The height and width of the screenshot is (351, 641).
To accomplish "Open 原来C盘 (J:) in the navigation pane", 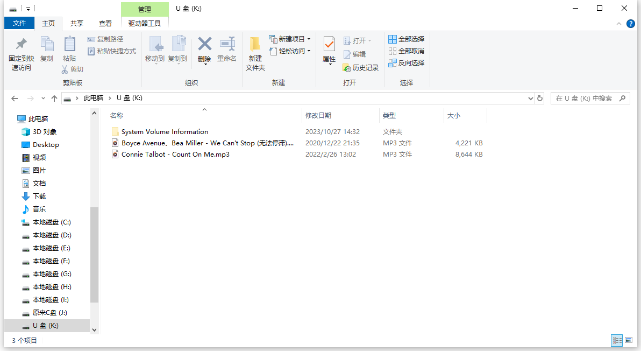I will coord(50,313).
